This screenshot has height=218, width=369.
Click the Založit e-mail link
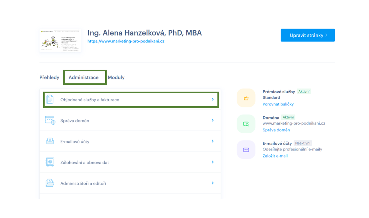(275, 156)
